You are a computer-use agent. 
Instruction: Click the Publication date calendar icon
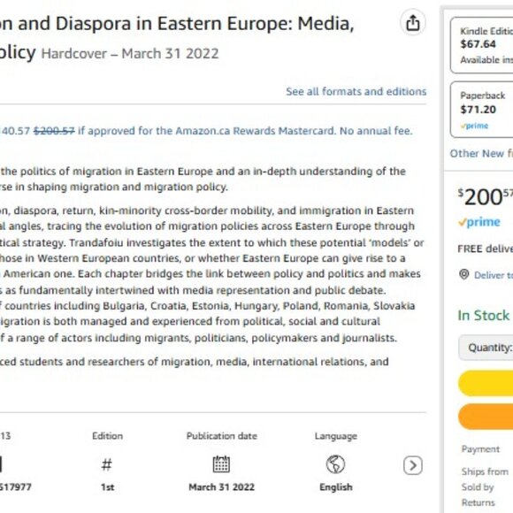(221, 464)
